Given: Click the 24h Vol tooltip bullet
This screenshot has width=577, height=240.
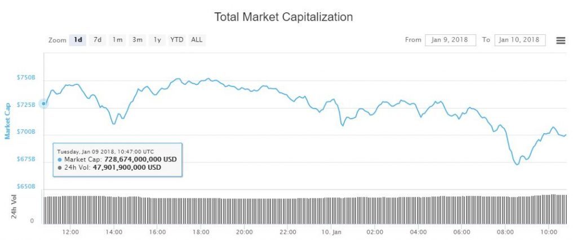Looking at the screenshot, I should 59,167.
